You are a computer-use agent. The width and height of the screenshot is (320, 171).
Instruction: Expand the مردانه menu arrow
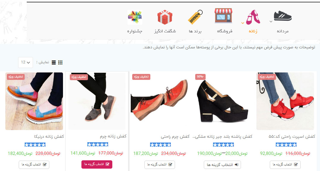tap(271, 21)
